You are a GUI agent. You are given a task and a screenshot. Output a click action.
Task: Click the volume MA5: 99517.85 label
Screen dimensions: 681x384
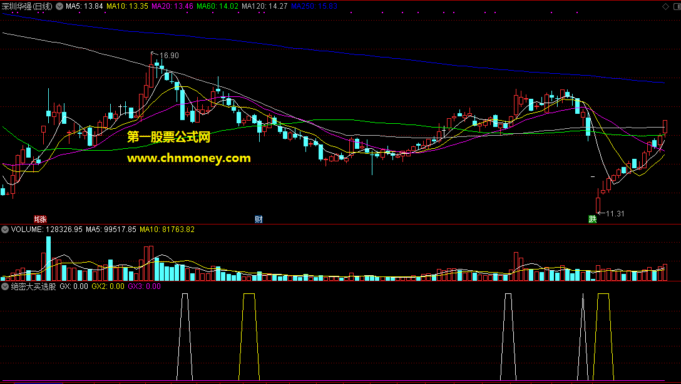click(111, 230)
